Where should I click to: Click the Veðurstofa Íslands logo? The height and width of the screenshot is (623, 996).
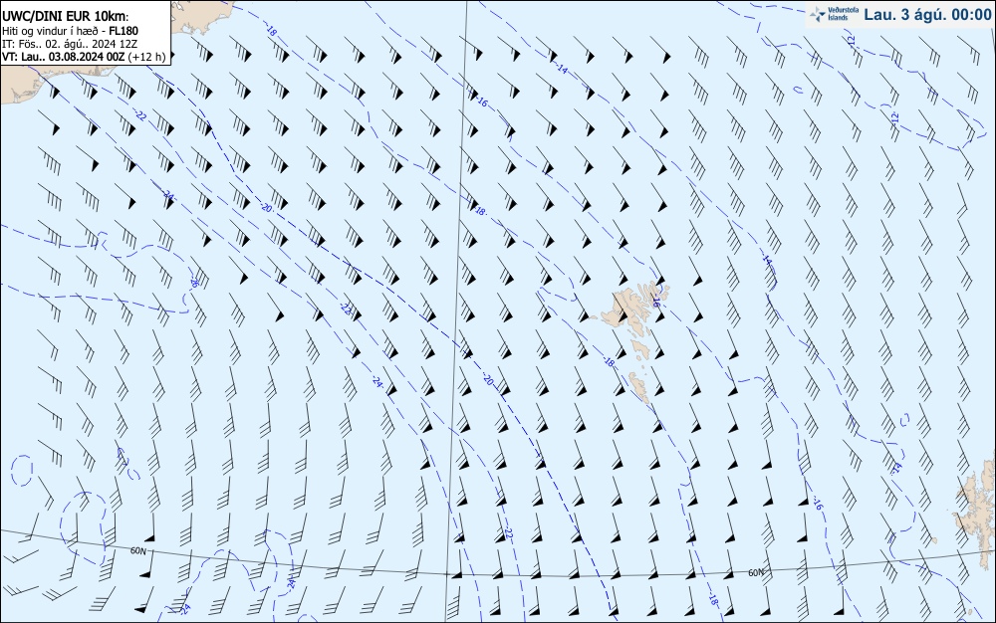(x=834, y=14)
